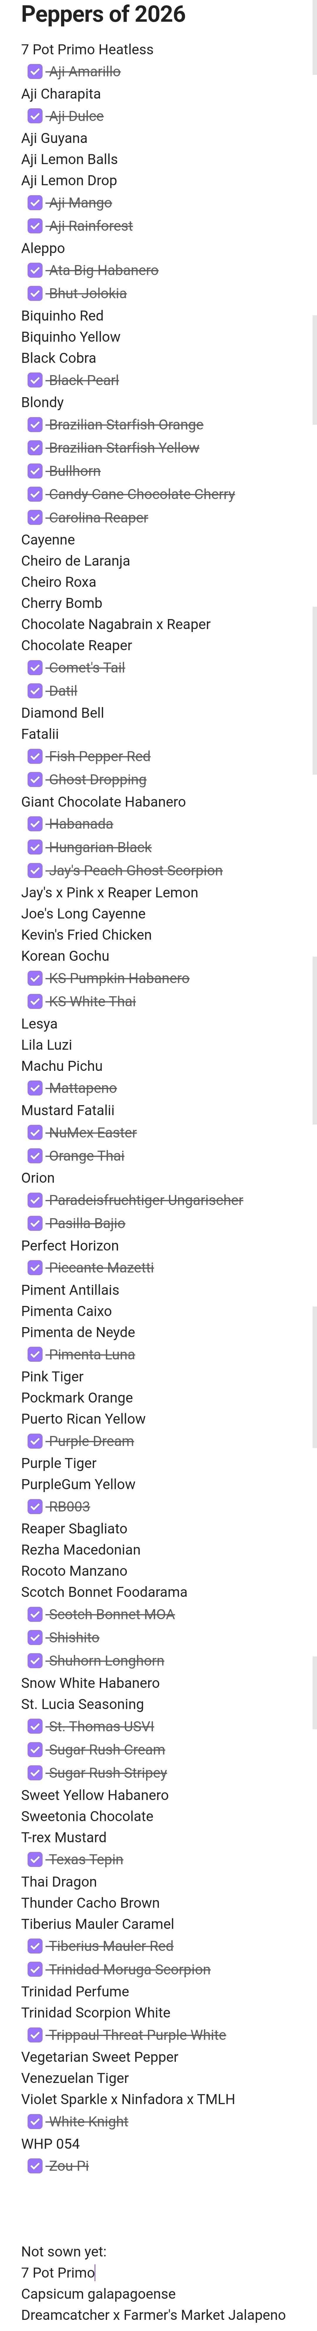
Task: Uncheck the Texas Tepin checkbox
Action: click(x=34, y=1860)
